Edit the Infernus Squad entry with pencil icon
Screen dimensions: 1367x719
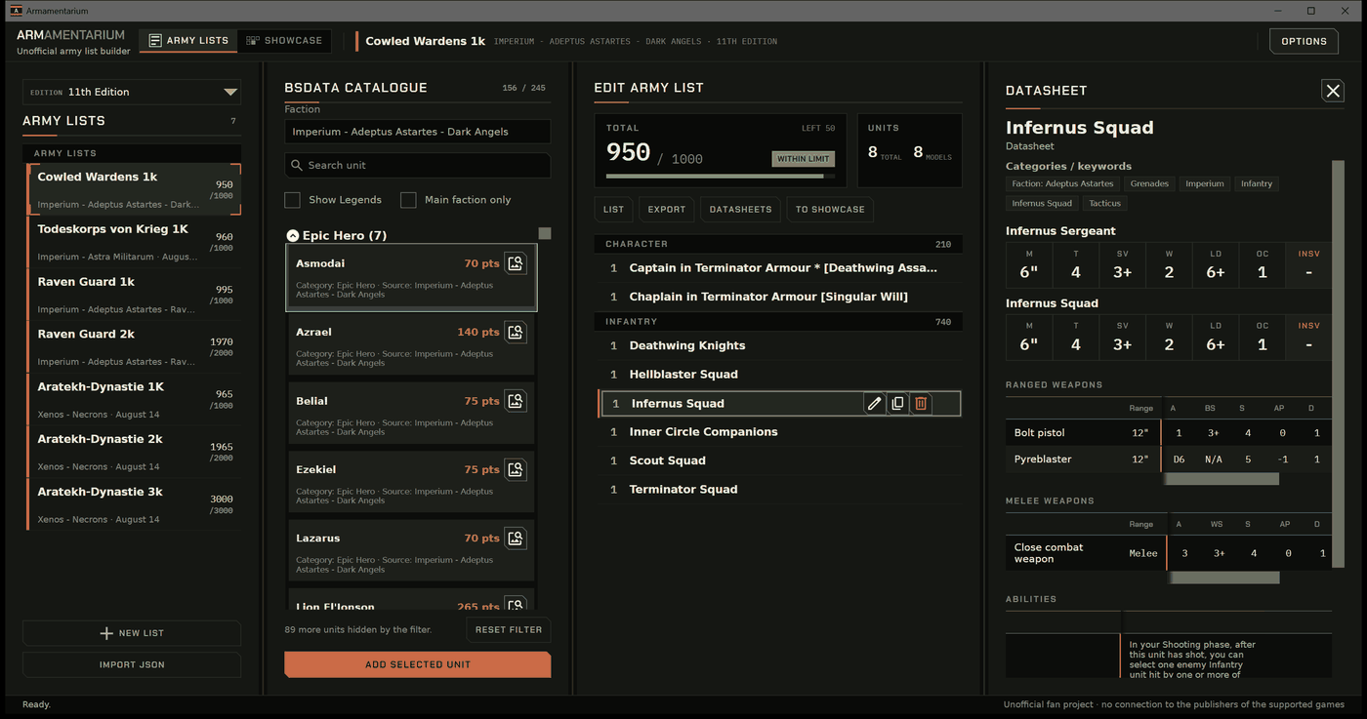pyautogui.click(x=875, y=403)
